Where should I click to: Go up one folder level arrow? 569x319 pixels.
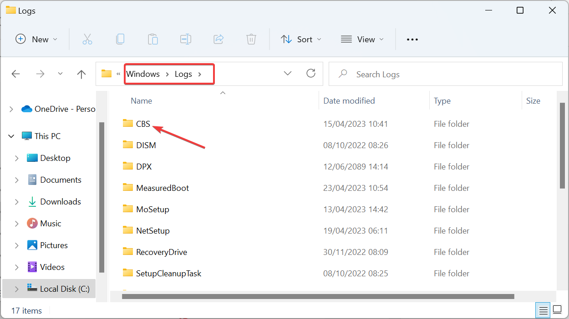tap(81, 74)
